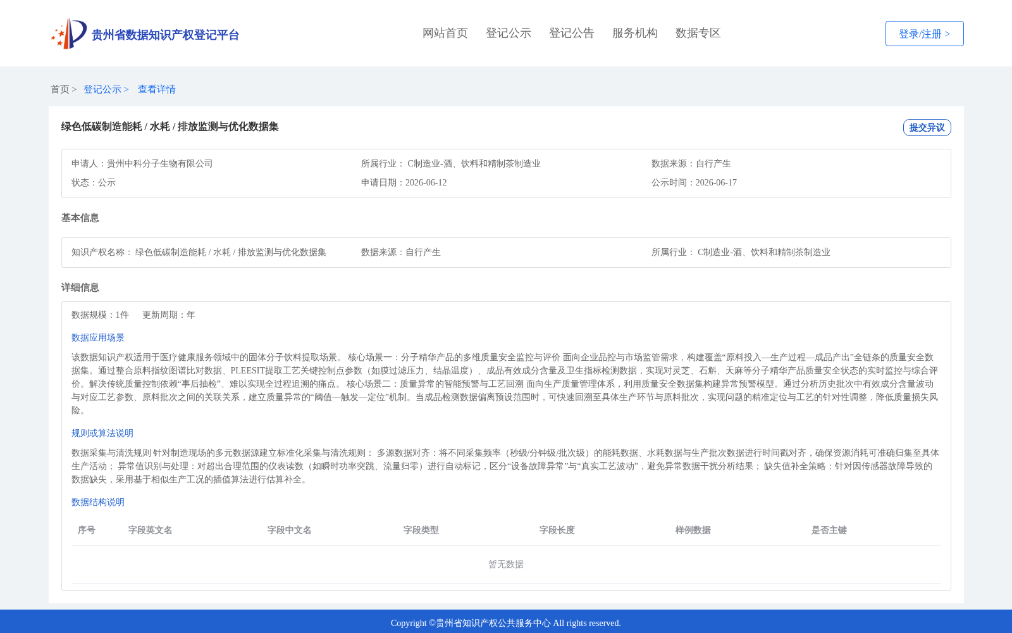Click the 登录/注册 button
Viewport: 1012px width, 633px height.
pyautogui.click(x=924, y=34)
